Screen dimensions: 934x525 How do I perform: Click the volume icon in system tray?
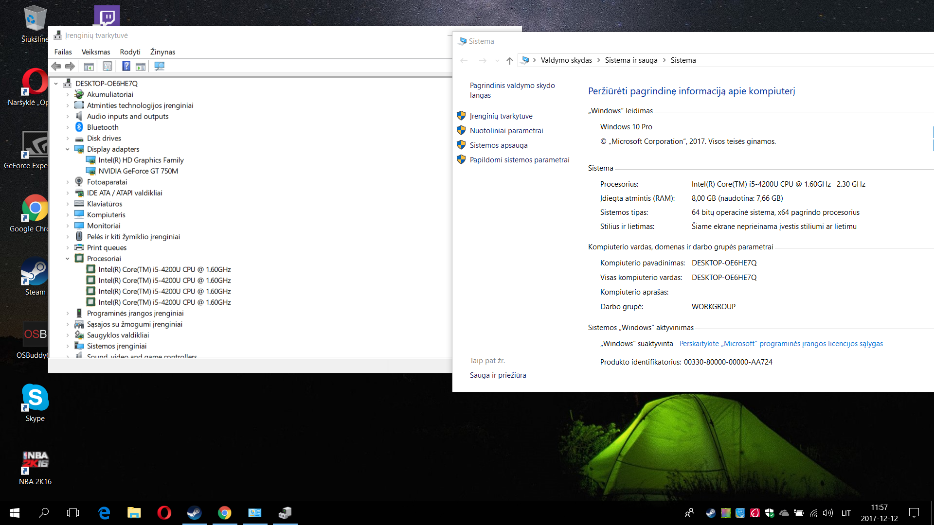(828, 513)
